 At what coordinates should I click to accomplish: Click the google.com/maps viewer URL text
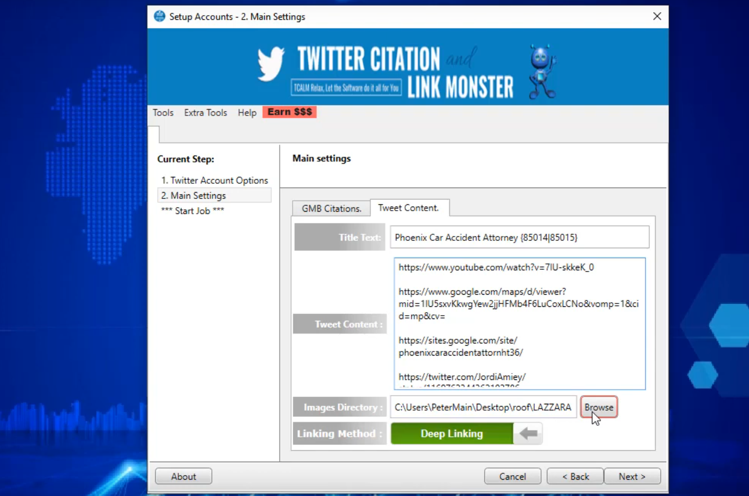point(518,304)
